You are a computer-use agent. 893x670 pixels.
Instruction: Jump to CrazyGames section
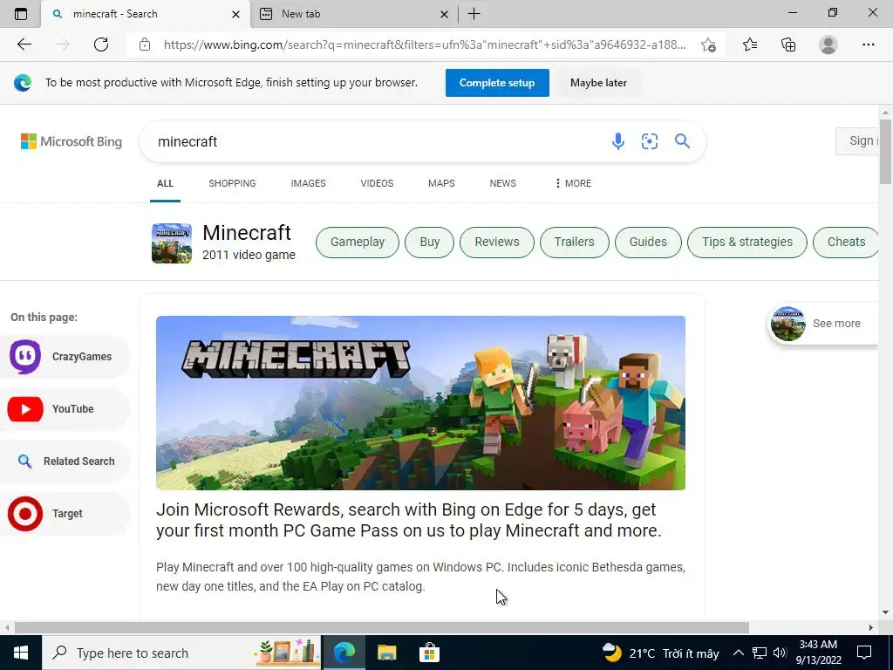click(65, 357)
